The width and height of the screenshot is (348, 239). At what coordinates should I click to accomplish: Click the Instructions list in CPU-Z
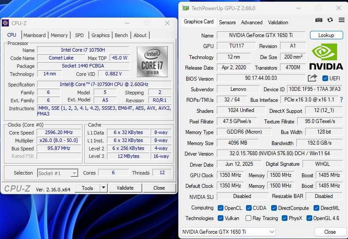tap(104, 111)
